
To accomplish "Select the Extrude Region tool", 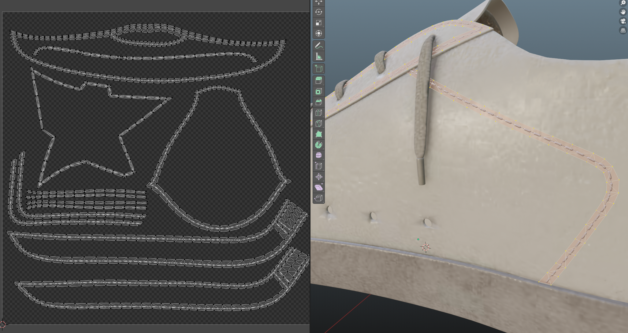I will 318,81.
